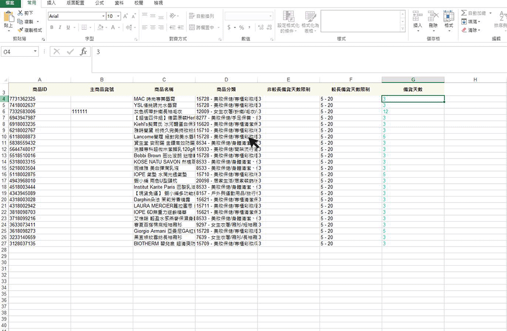This screenshot has height=331, width=507.
Task: Click the Clear (清除) eraser button
Action: point(470,30)
